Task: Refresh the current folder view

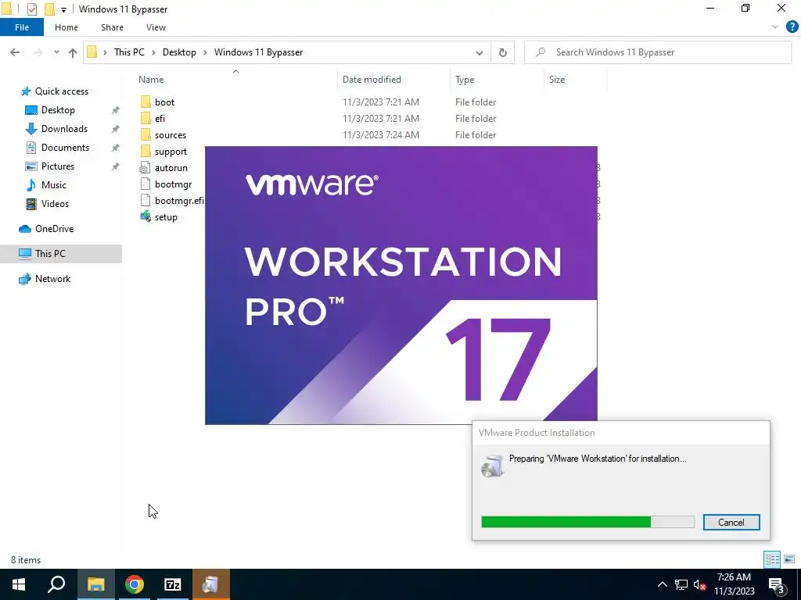Action: pos(503,52)
